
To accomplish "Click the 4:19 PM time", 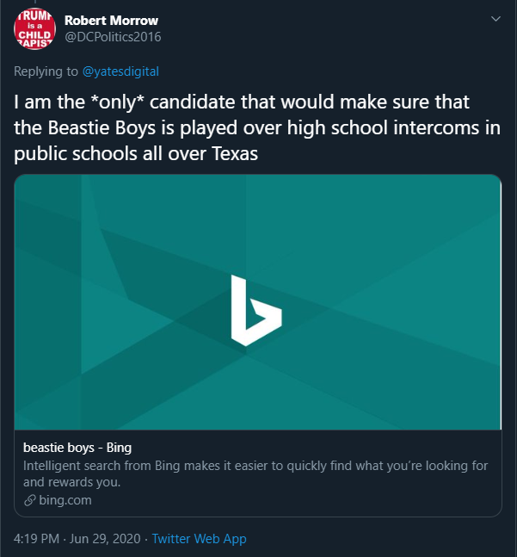I will (37, 539).
